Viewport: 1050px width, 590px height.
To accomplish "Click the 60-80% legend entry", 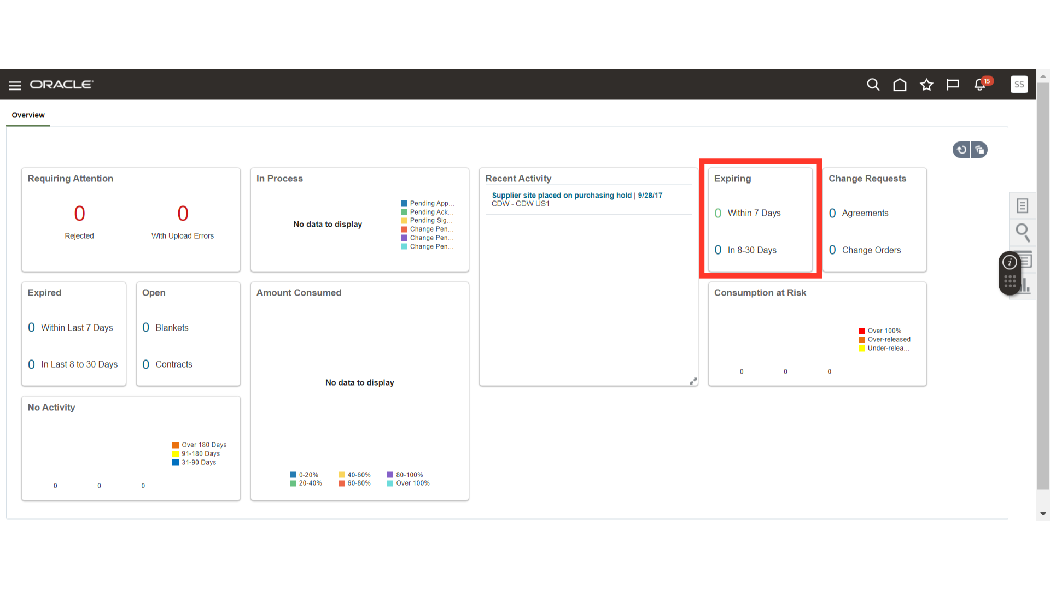I will click(x=354, y=483).
